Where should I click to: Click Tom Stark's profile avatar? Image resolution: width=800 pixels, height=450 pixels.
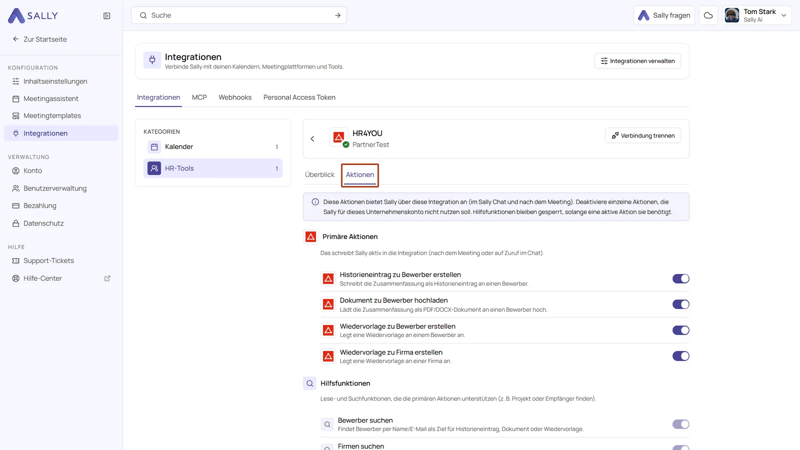click(x=732, y=15)
